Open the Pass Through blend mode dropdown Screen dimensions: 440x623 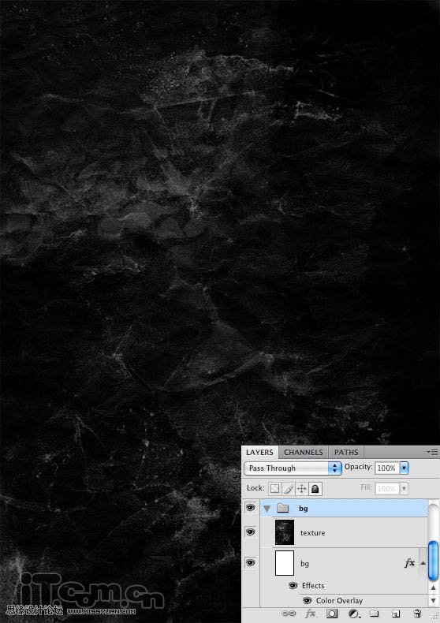click(293, 468)
